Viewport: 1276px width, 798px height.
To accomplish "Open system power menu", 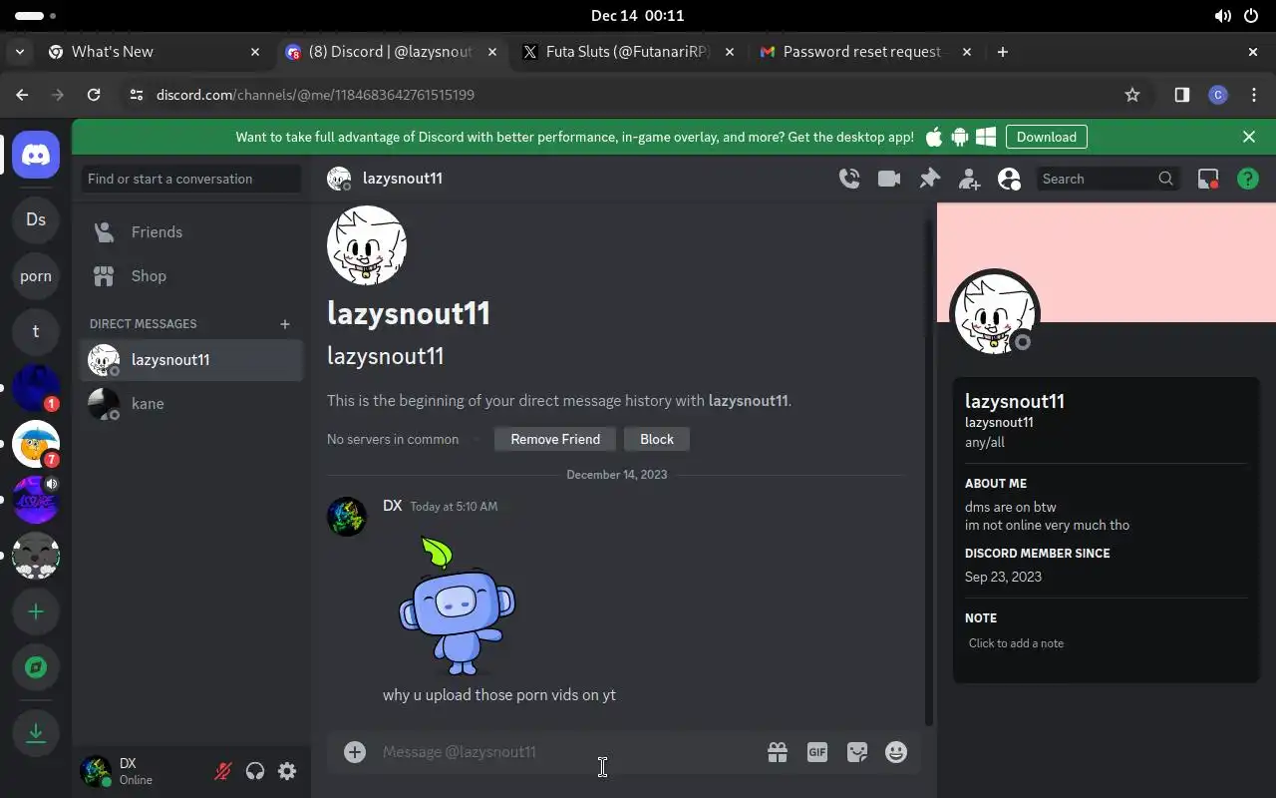I will [x=1252, y=16].
